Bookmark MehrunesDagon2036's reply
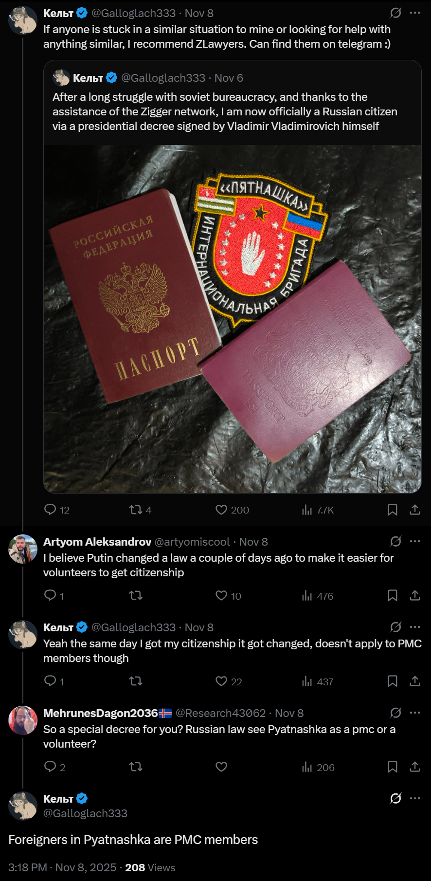Image resolution: width=431 pixels, height=881 pixels. [393, 767]
